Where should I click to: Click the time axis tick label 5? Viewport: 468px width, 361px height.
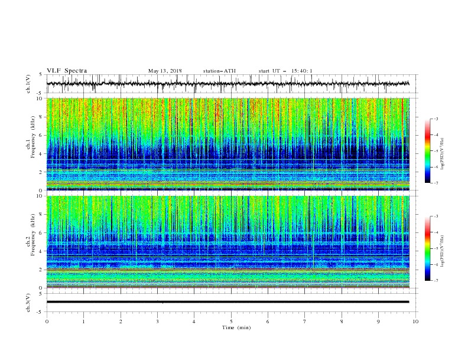231,321
